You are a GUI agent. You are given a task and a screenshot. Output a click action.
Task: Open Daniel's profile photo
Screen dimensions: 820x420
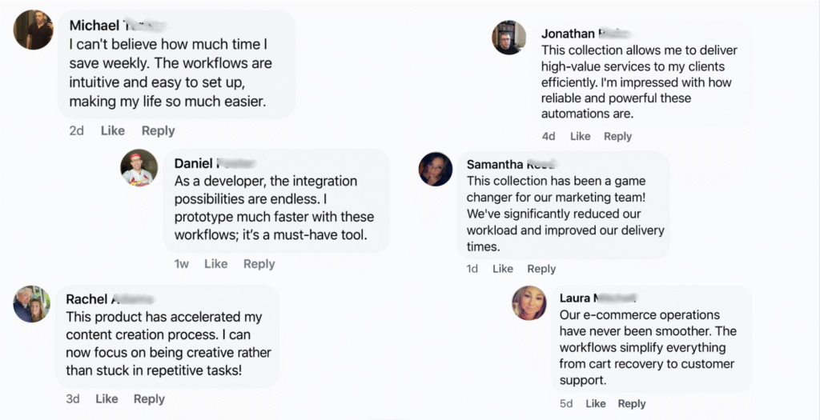coord(139,168)
